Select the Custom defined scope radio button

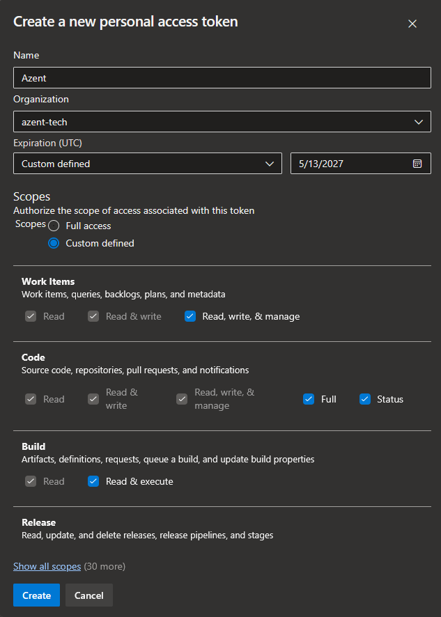point(54,243)
